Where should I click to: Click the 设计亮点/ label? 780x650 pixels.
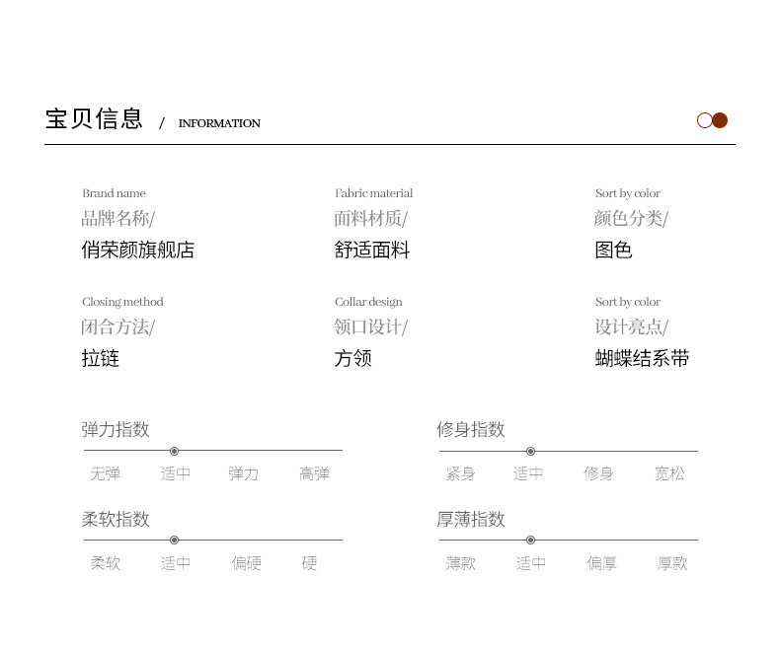coord(632,327)
